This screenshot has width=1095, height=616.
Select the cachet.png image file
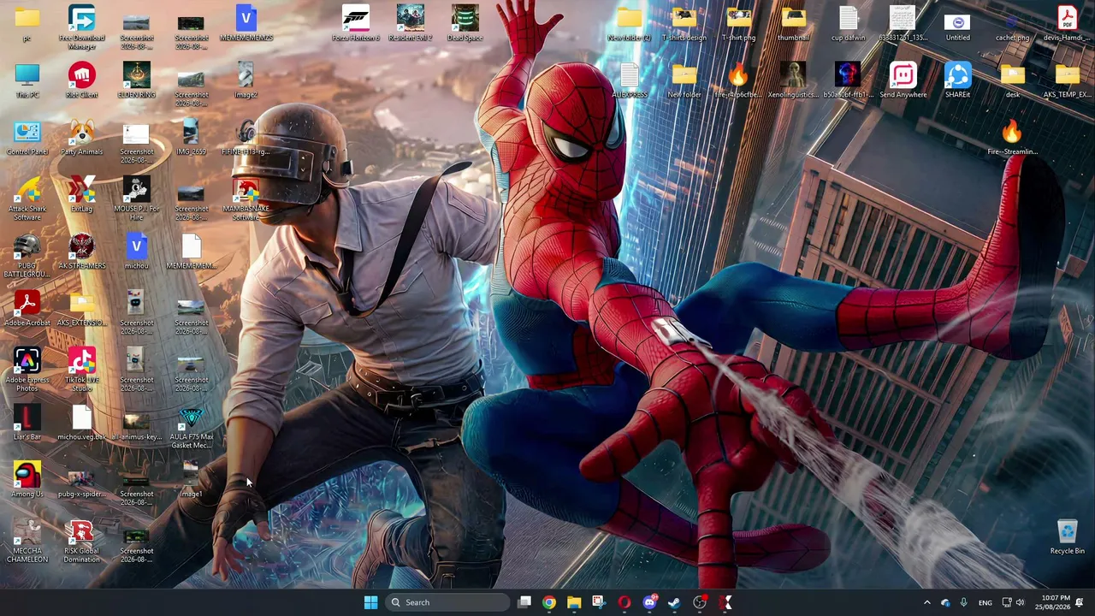point(1012,24)
